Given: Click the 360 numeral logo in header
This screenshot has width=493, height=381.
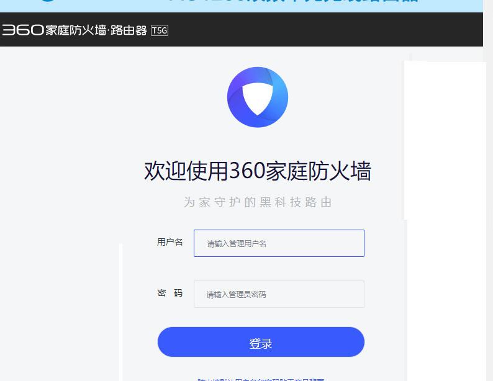Looking at the screenshot, I should tap(22, 30).
